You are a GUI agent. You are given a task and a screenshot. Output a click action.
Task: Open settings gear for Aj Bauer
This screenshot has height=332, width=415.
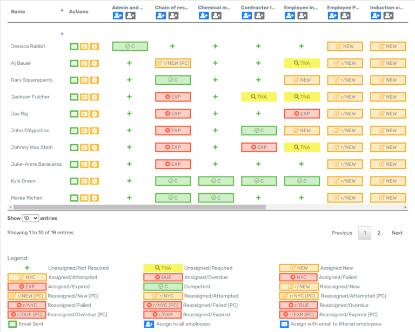[95, 64]
